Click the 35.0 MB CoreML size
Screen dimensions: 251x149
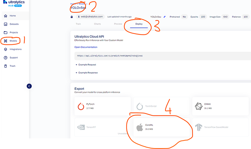(x=149, y=129)
